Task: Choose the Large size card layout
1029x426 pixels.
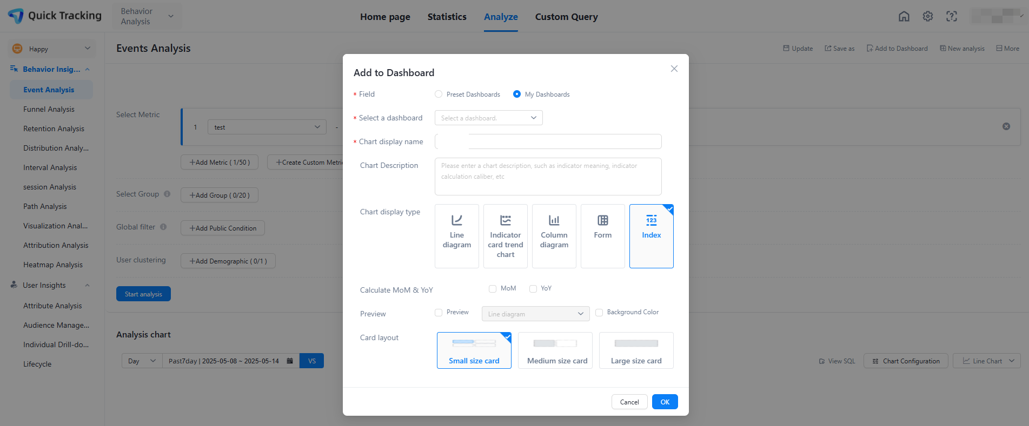Action: tap(636, 350)
